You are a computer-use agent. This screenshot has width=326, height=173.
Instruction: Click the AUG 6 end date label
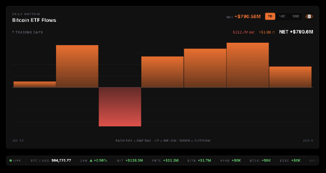(308, 141)
